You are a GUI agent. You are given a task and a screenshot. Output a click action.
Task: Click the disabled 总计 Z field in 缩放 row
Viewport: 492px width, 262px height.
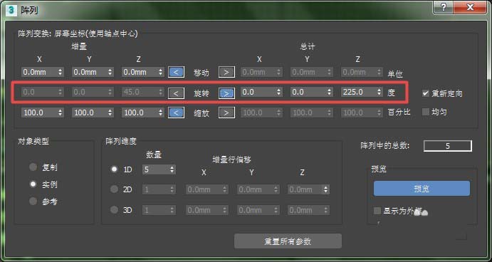(x=362, y=112)
